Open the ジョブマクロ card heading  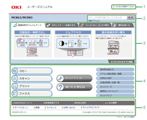coord(73,32)
